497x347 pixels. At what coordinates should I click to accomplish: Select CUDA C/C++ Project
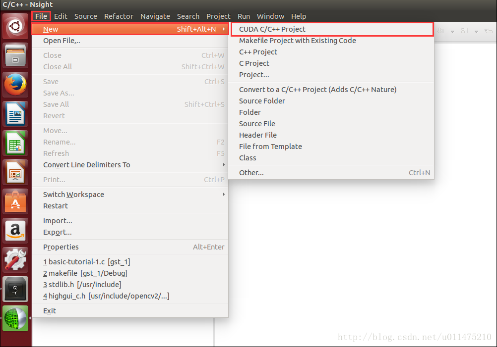tap(331, 29)
